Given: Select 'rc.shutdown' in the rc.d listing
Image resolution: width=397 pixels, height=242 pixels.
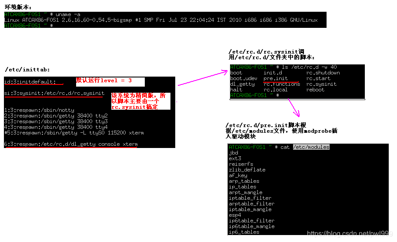Looking at the screenshot, I should (x=323, y=73).
